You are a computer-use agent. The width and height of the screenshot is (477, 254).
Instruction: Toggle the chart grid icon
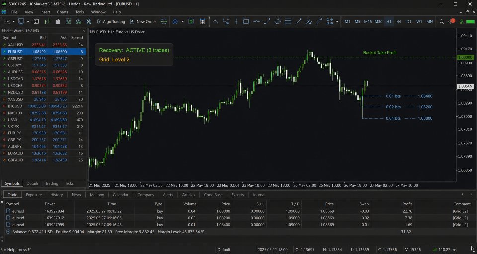pyautogui.click(x=202, y=21)
